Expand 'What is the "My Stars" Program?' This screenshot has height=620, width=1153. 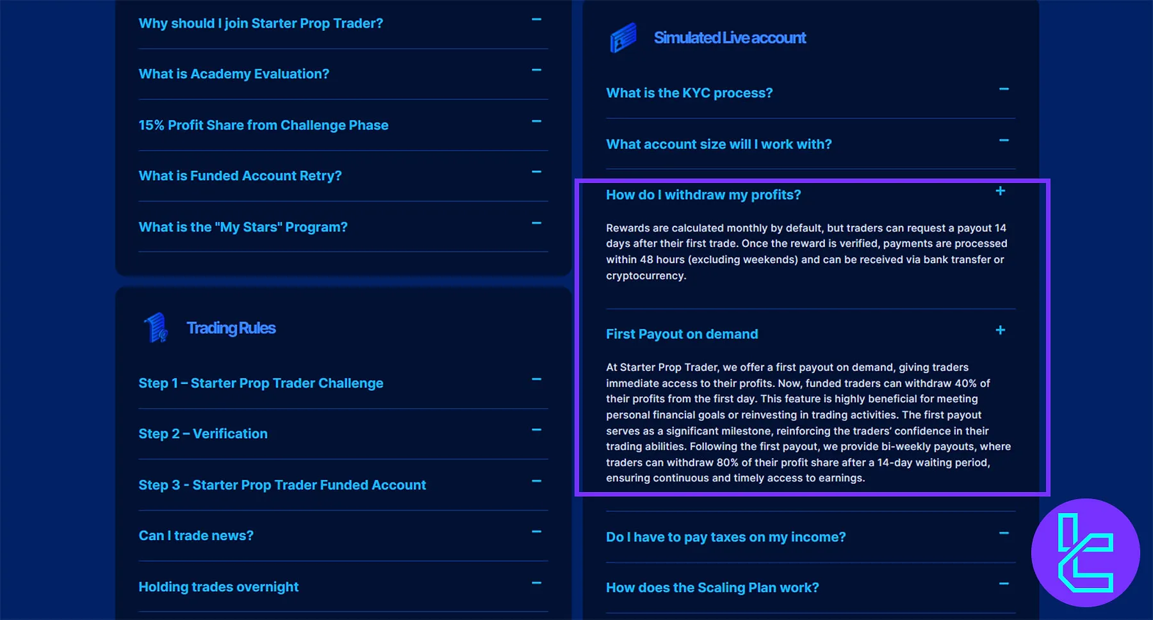[243, 227]
